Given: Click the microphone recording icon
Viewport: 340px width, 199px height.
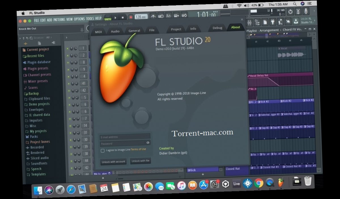Looking at the screenshot, I should pyautogui.click(x=306, y=11).
